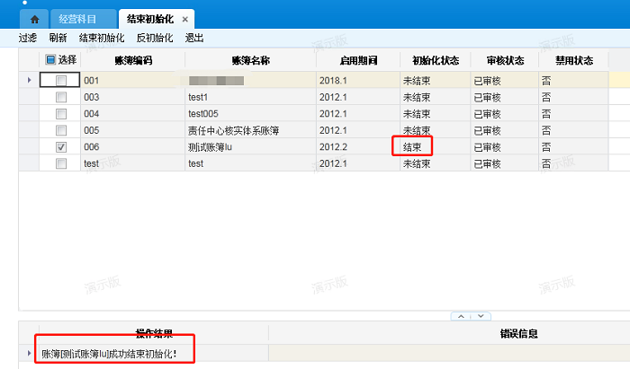Tick the checkbox for ledger 004
Viewport: 630px width, 369px height.
(x=60, y=114)
